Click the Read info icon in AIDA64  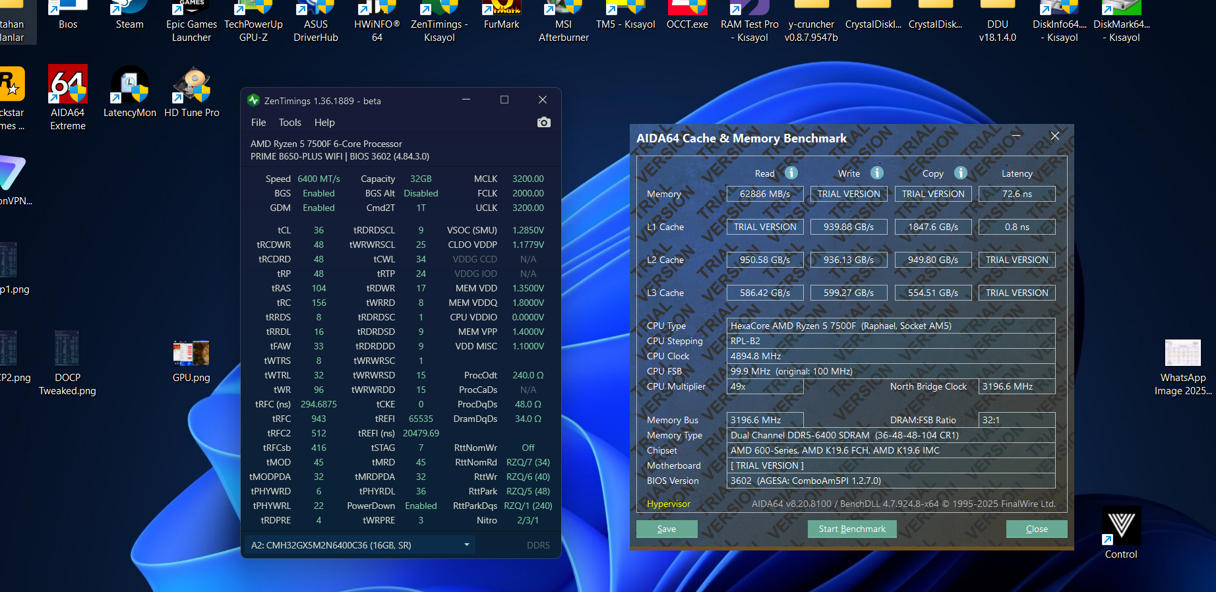click(791, 173)
